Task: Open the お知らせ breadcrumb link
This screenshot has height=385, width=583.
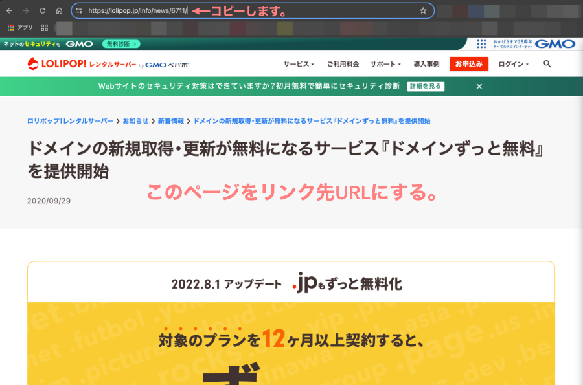Action: [x=136, y=121]
